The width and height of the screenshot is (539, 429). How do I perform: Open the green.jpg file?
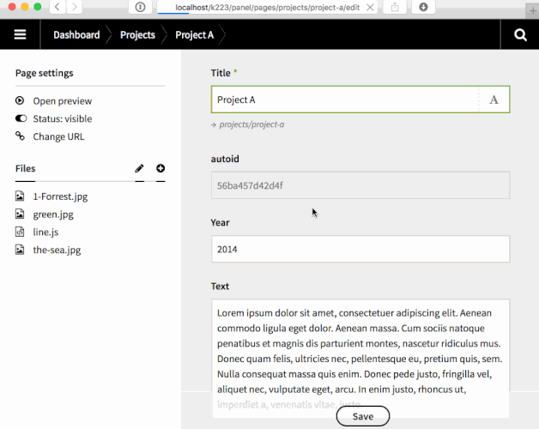53,214
